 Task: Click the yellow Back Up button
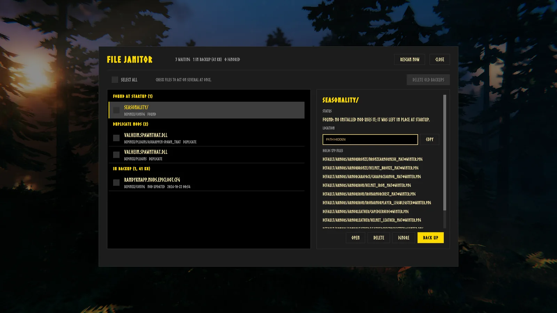pos(431,238)
